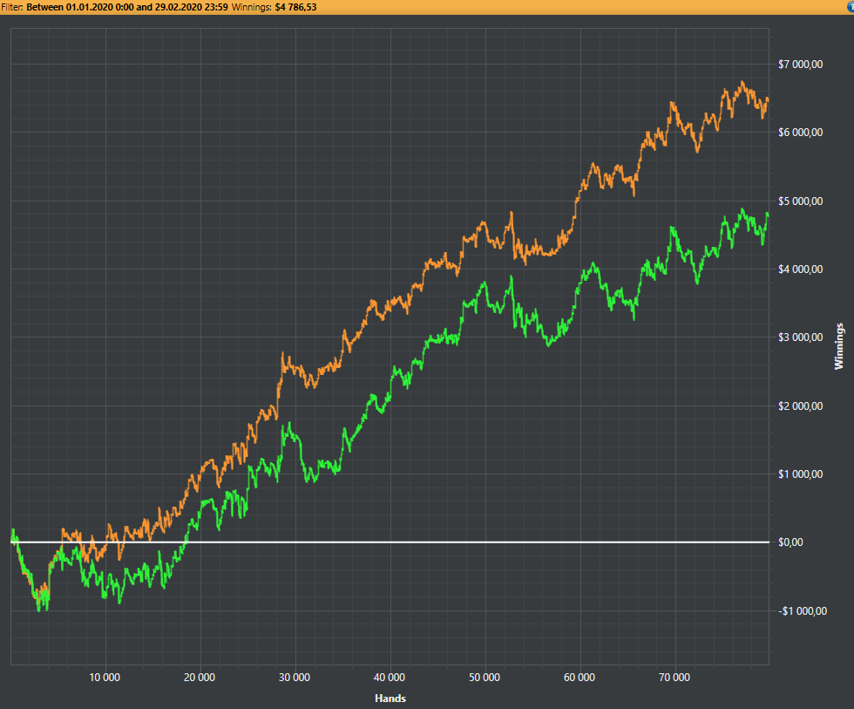Viewport: 854px width, 709px height.
Task: Click the "$5 000,00" y-axis label
Action: tap(800, 201)
